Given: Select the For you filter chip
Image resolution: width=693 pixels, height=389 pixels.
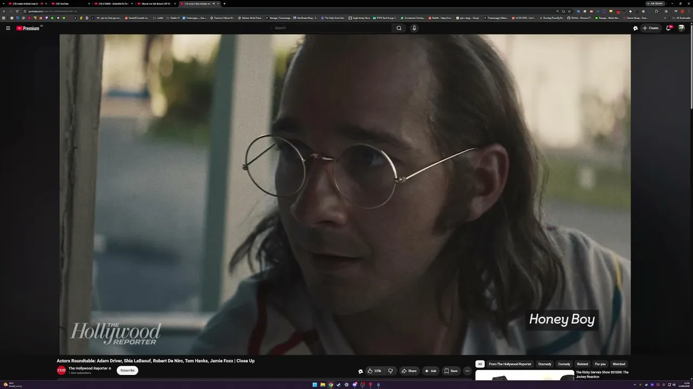Looking at the screenshot, I should [600, 364].
